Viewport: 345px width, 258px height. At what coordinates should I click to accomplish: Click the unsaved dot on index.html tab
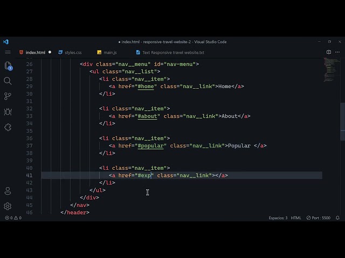click(x=50, y=53)
